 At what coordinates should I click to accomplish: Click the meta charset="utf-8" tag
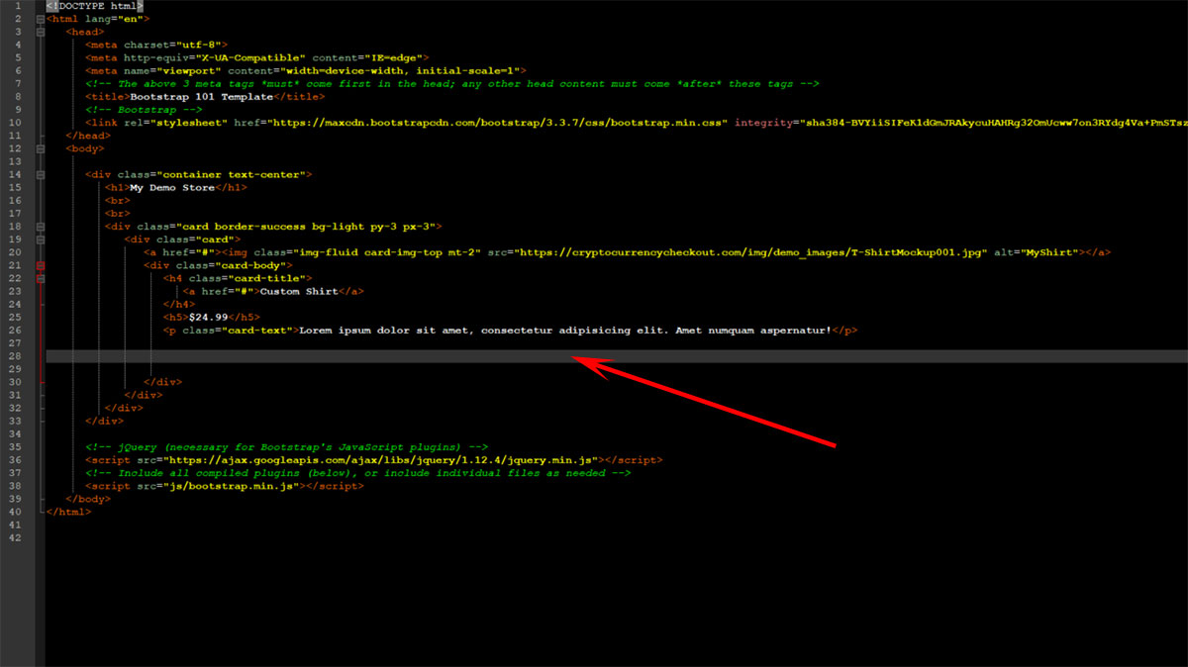(157, 45)
